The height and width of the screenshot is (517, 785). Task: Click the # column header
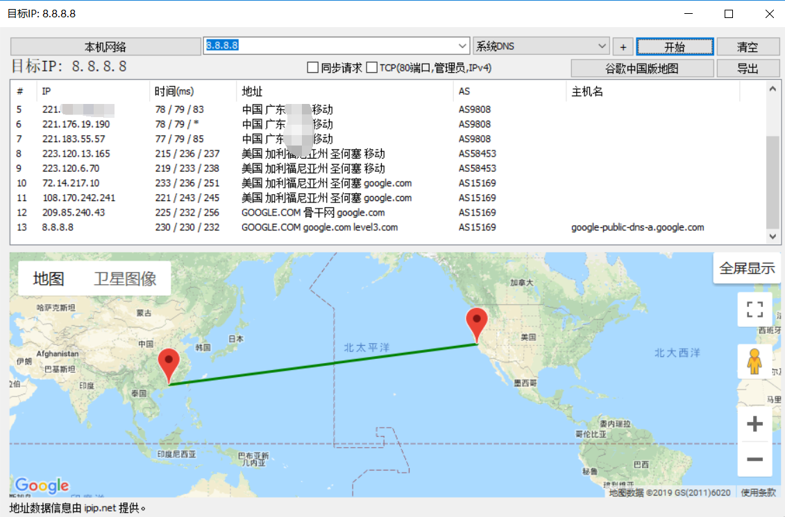tap(24, 91)
